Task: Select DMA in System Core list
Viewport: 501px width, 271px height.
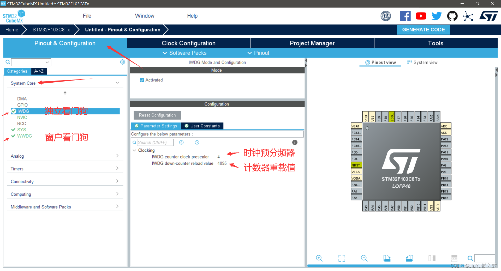Action: coord(22,99)
